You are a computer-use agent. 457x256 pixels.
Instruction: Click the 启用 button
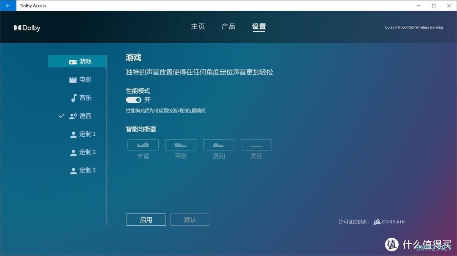point(146,220)
